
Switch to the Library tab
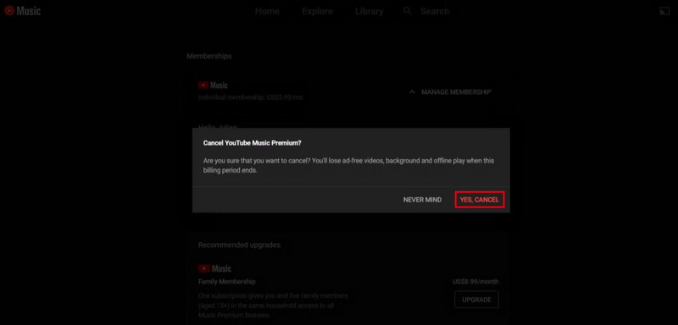point(370,11)
